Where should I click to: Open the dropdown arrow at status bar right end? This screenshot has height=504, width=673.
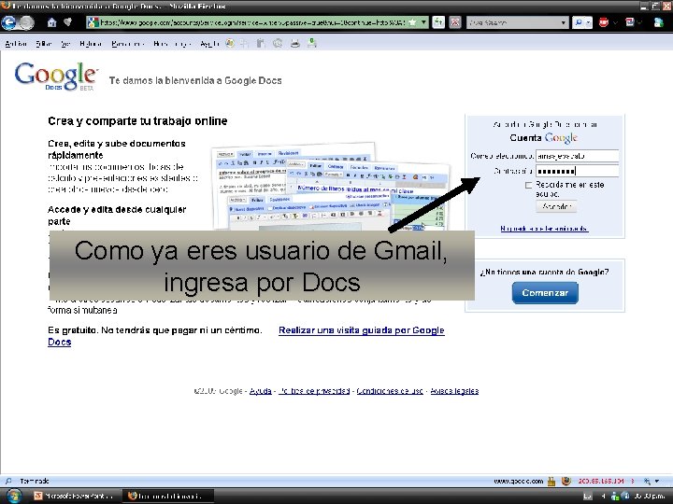(657, 482)
